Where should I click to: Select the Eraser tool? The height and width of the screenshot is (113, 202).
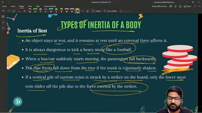coord(30,10)
